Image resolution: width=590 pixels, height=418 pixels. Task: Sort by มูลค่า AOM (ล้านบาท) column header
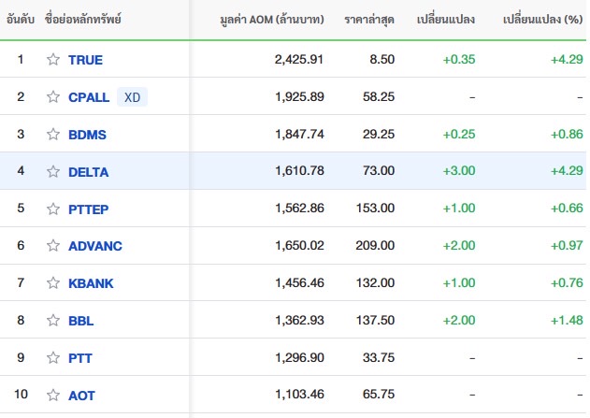(272, 20)
